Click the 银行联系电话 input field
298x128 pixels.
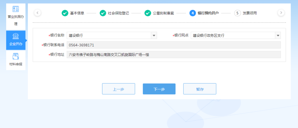click(174, 45)
